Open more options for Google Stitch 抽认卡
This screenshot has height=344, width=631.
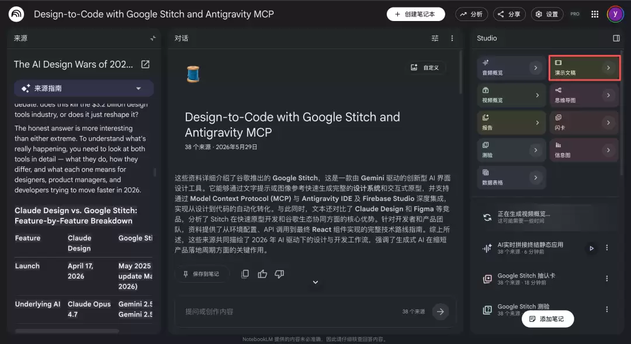[x=607, y=279]
